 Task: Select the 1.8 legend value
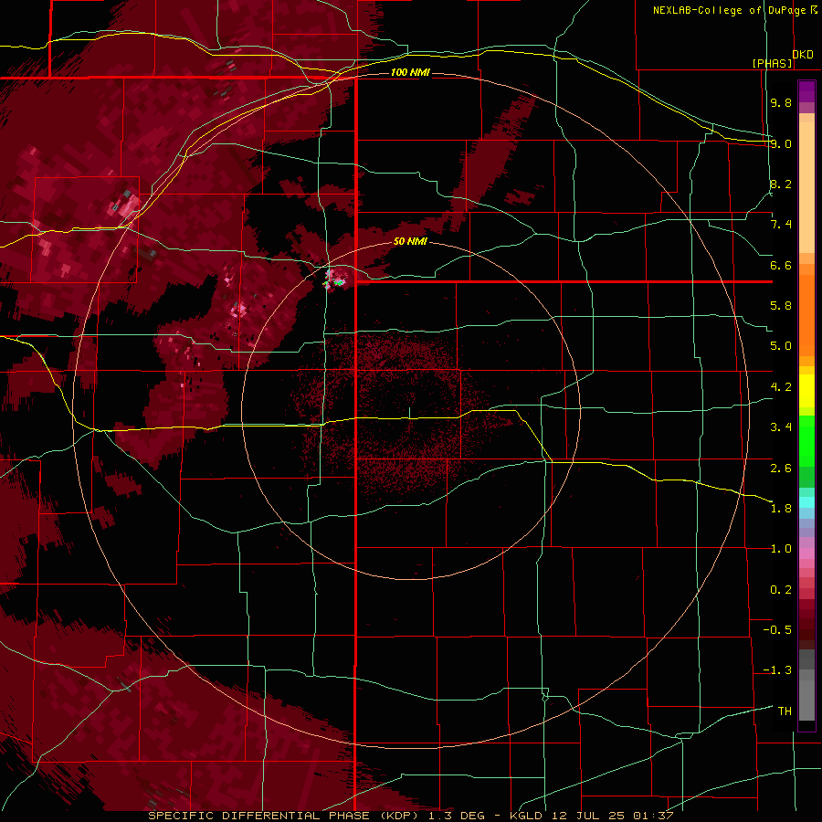pos(781,509)
